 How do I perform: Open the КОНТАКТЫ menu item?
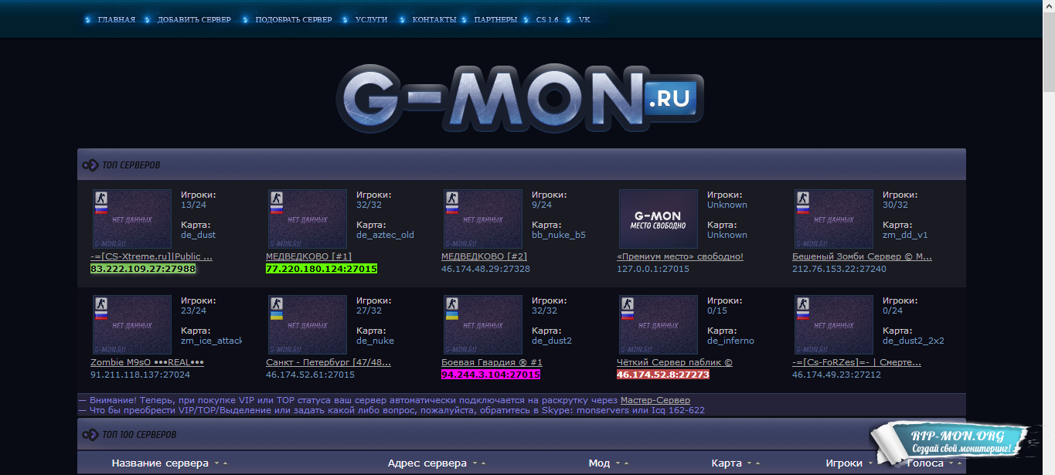pos(434,20)
